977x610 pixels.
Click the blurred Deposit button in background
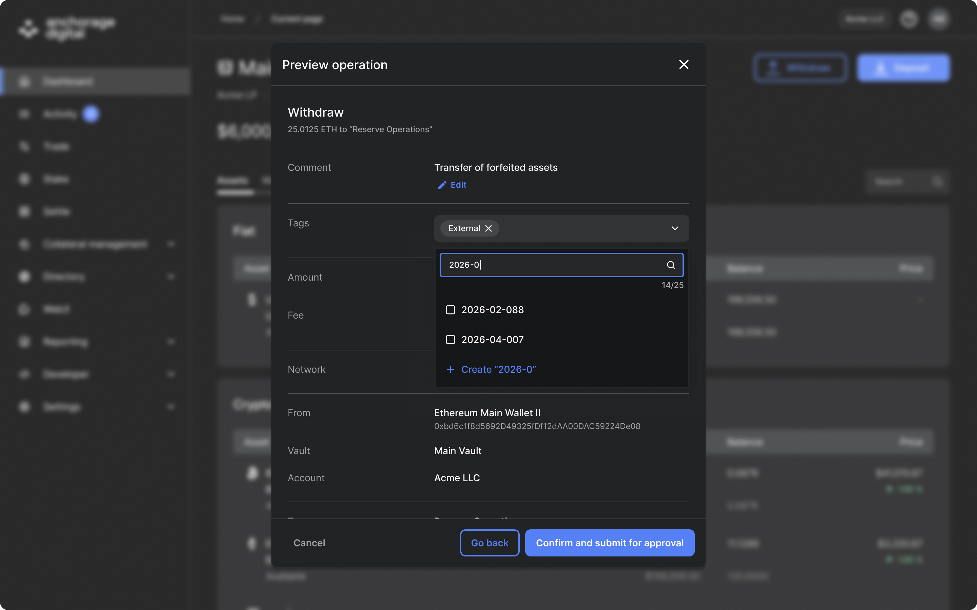coord(903,68)
